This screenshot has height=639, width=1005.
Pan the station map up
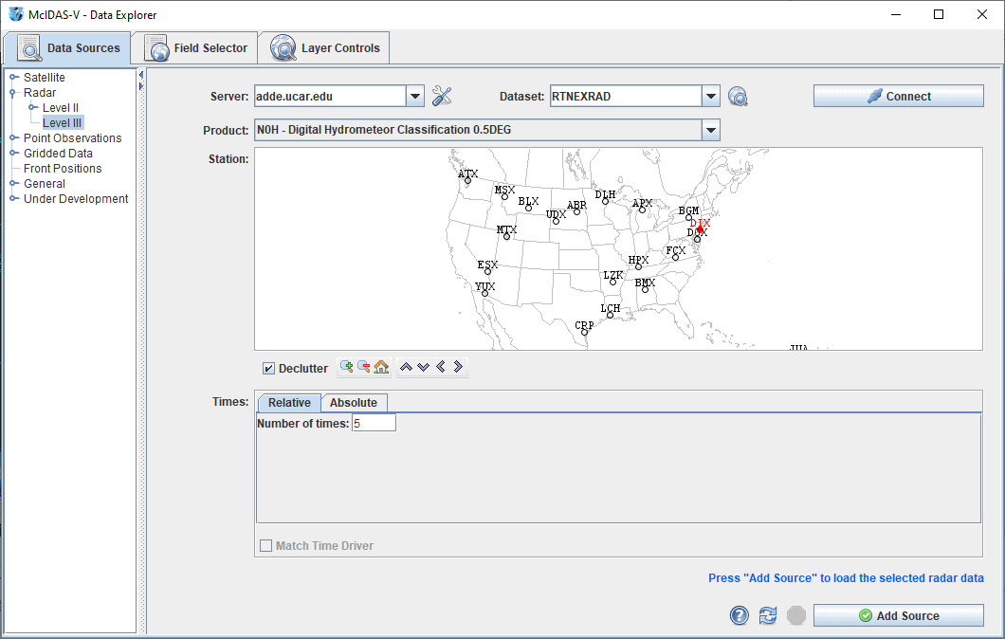pos(406,367)
